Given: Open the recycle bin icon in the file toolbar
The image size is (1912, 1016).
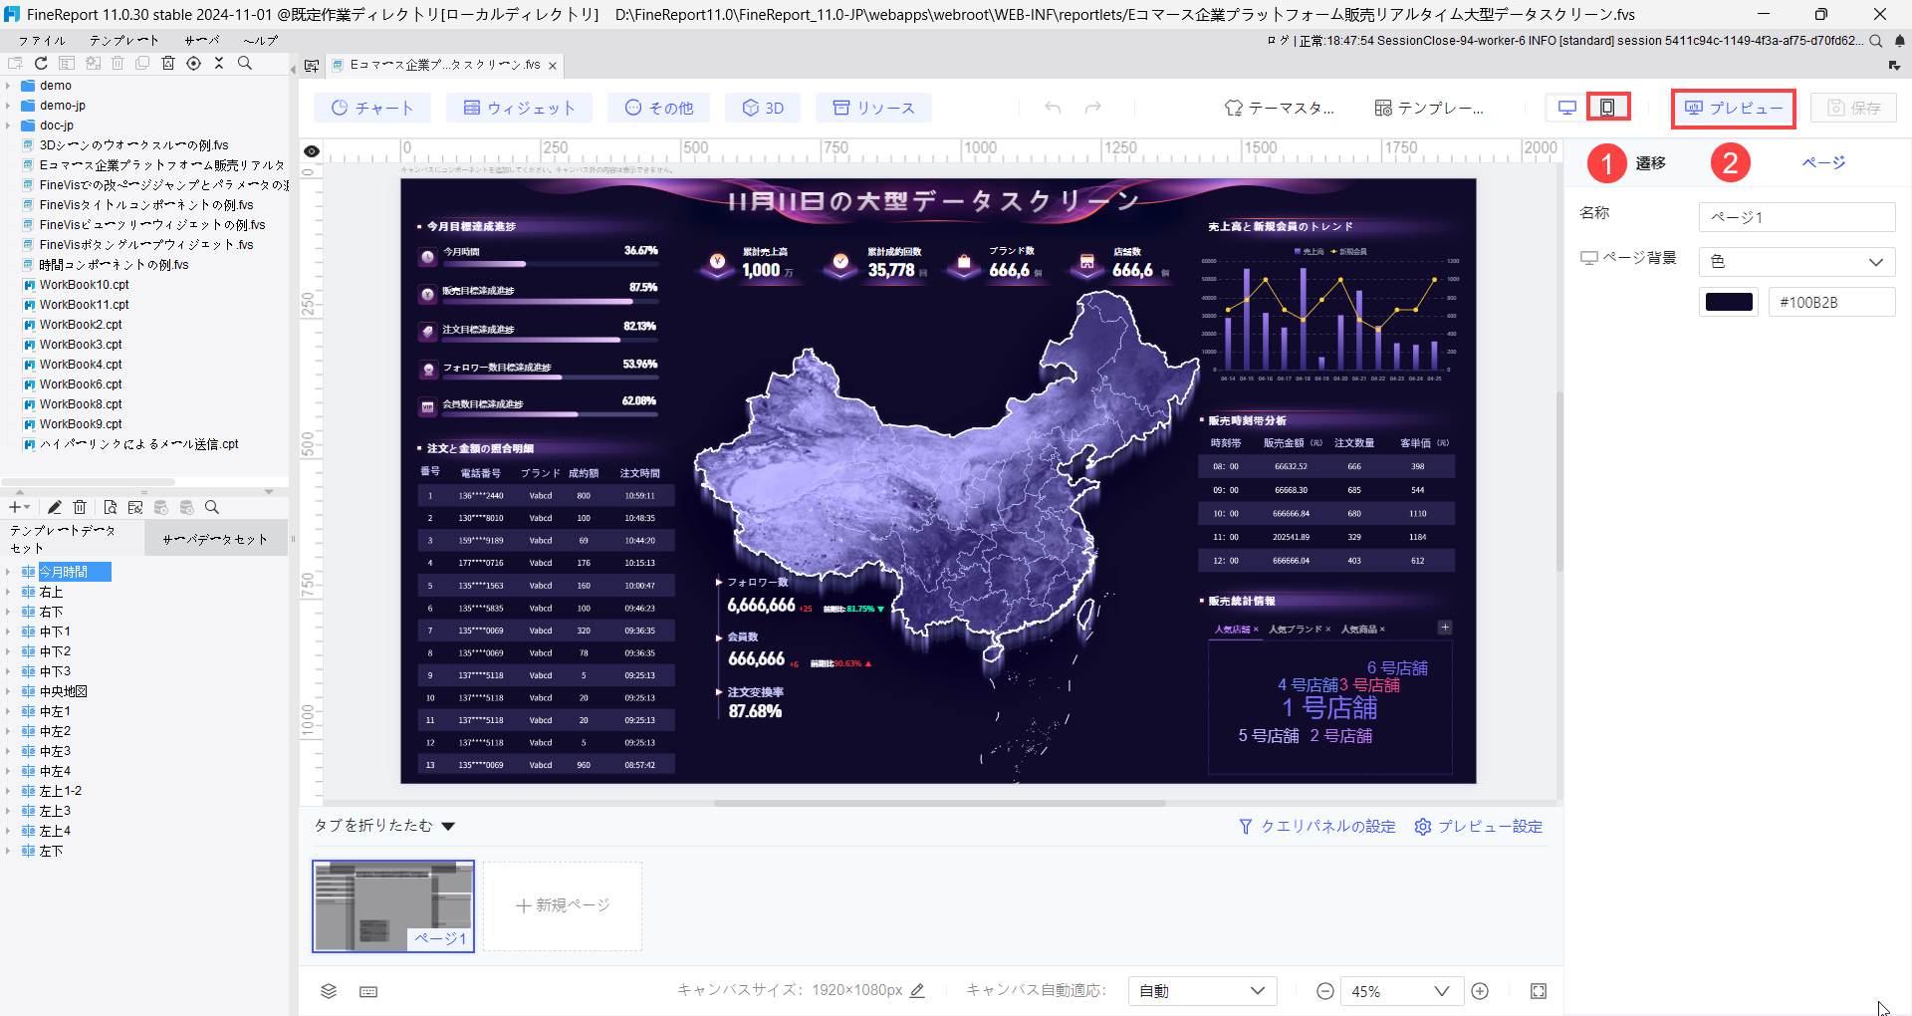Looking at the screenshot, I should pos(168,63).
